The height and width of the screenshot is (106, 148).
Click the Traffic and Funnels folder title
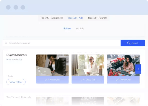click(19, 97)
